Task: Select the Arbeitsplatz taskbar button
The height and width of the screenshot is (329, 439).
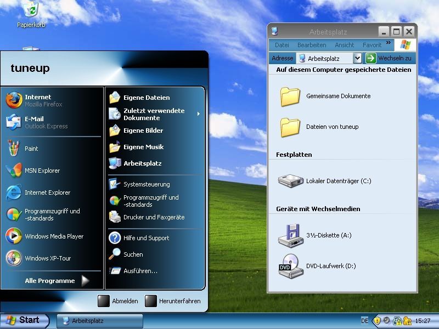Action: click(99, 321)
